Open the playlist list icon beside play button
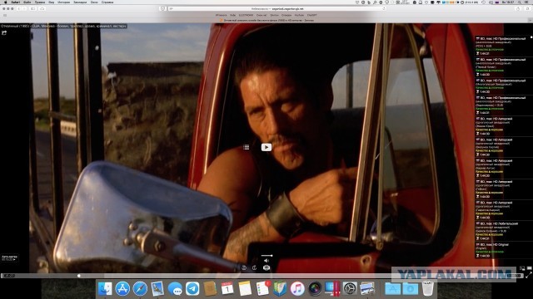 point(247,147)
